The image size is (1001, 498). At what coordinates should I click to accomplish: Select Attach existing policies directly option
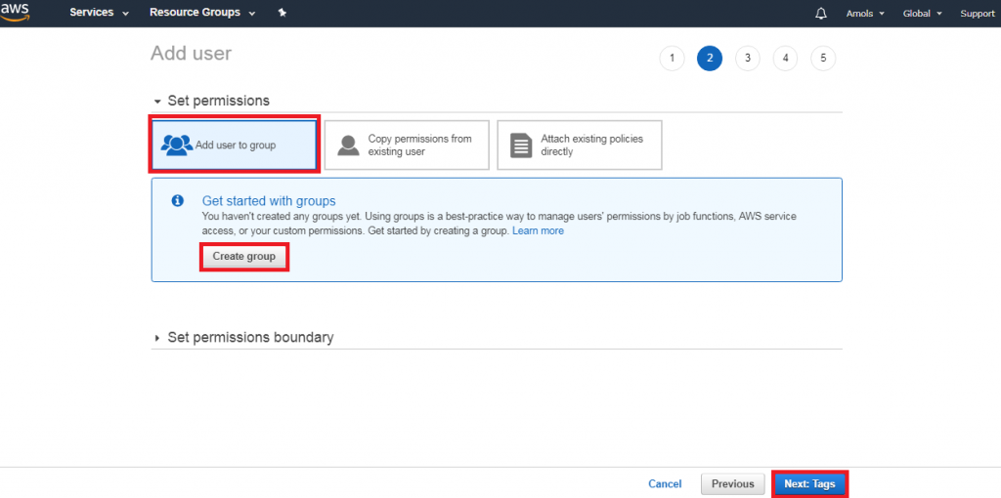tap(580, 145)
